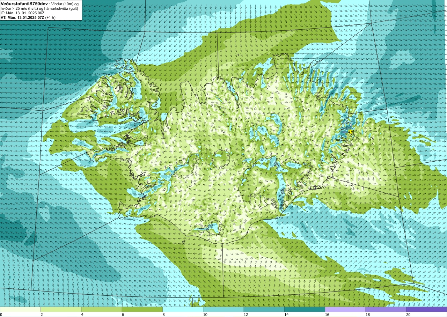Viewport: 447px width, 317px height.
Task: Click the yellow 27 gust marker
Action: 350,132
